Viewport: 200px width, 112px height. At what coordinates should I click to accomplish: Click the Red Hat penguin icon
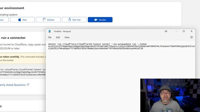[x=69, y=20]
